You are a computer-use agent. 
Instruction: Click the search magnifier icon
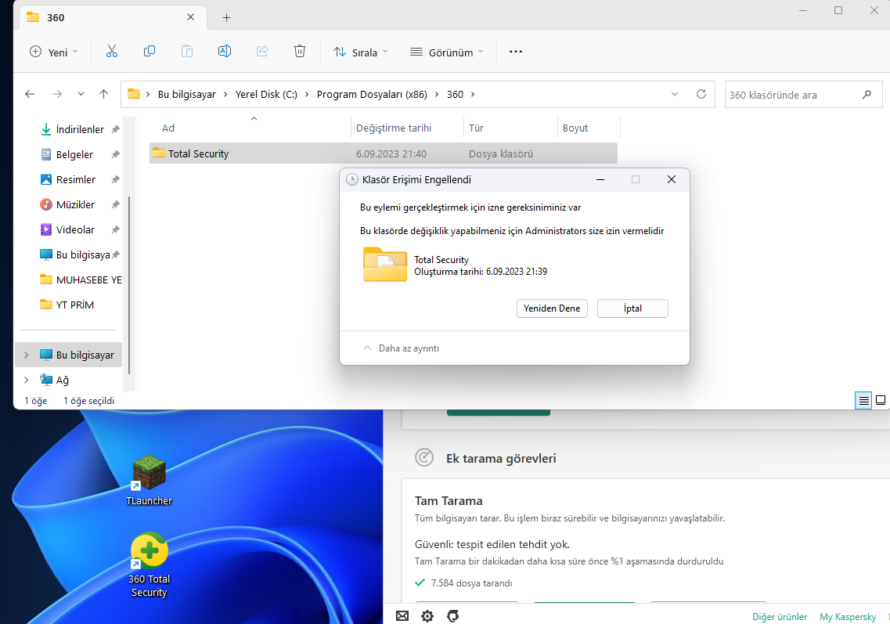point(867,95)
